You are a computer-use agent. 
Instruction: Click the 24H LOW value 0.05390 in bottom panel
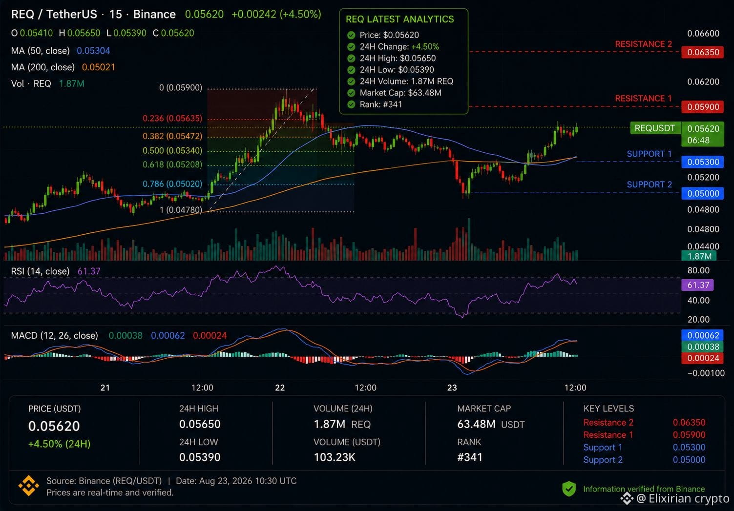[x=200, y=458]
